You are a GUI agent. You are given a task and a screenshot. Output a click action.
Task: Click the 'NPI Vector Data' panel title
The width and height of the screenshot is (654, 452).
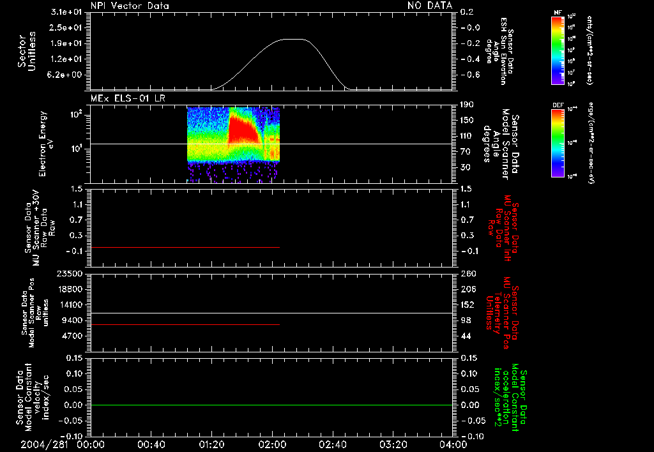point(130,6)
